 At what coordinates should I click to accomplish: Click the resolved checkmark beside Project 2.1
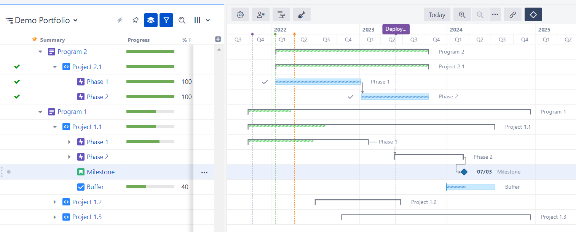tap(17, 67)
